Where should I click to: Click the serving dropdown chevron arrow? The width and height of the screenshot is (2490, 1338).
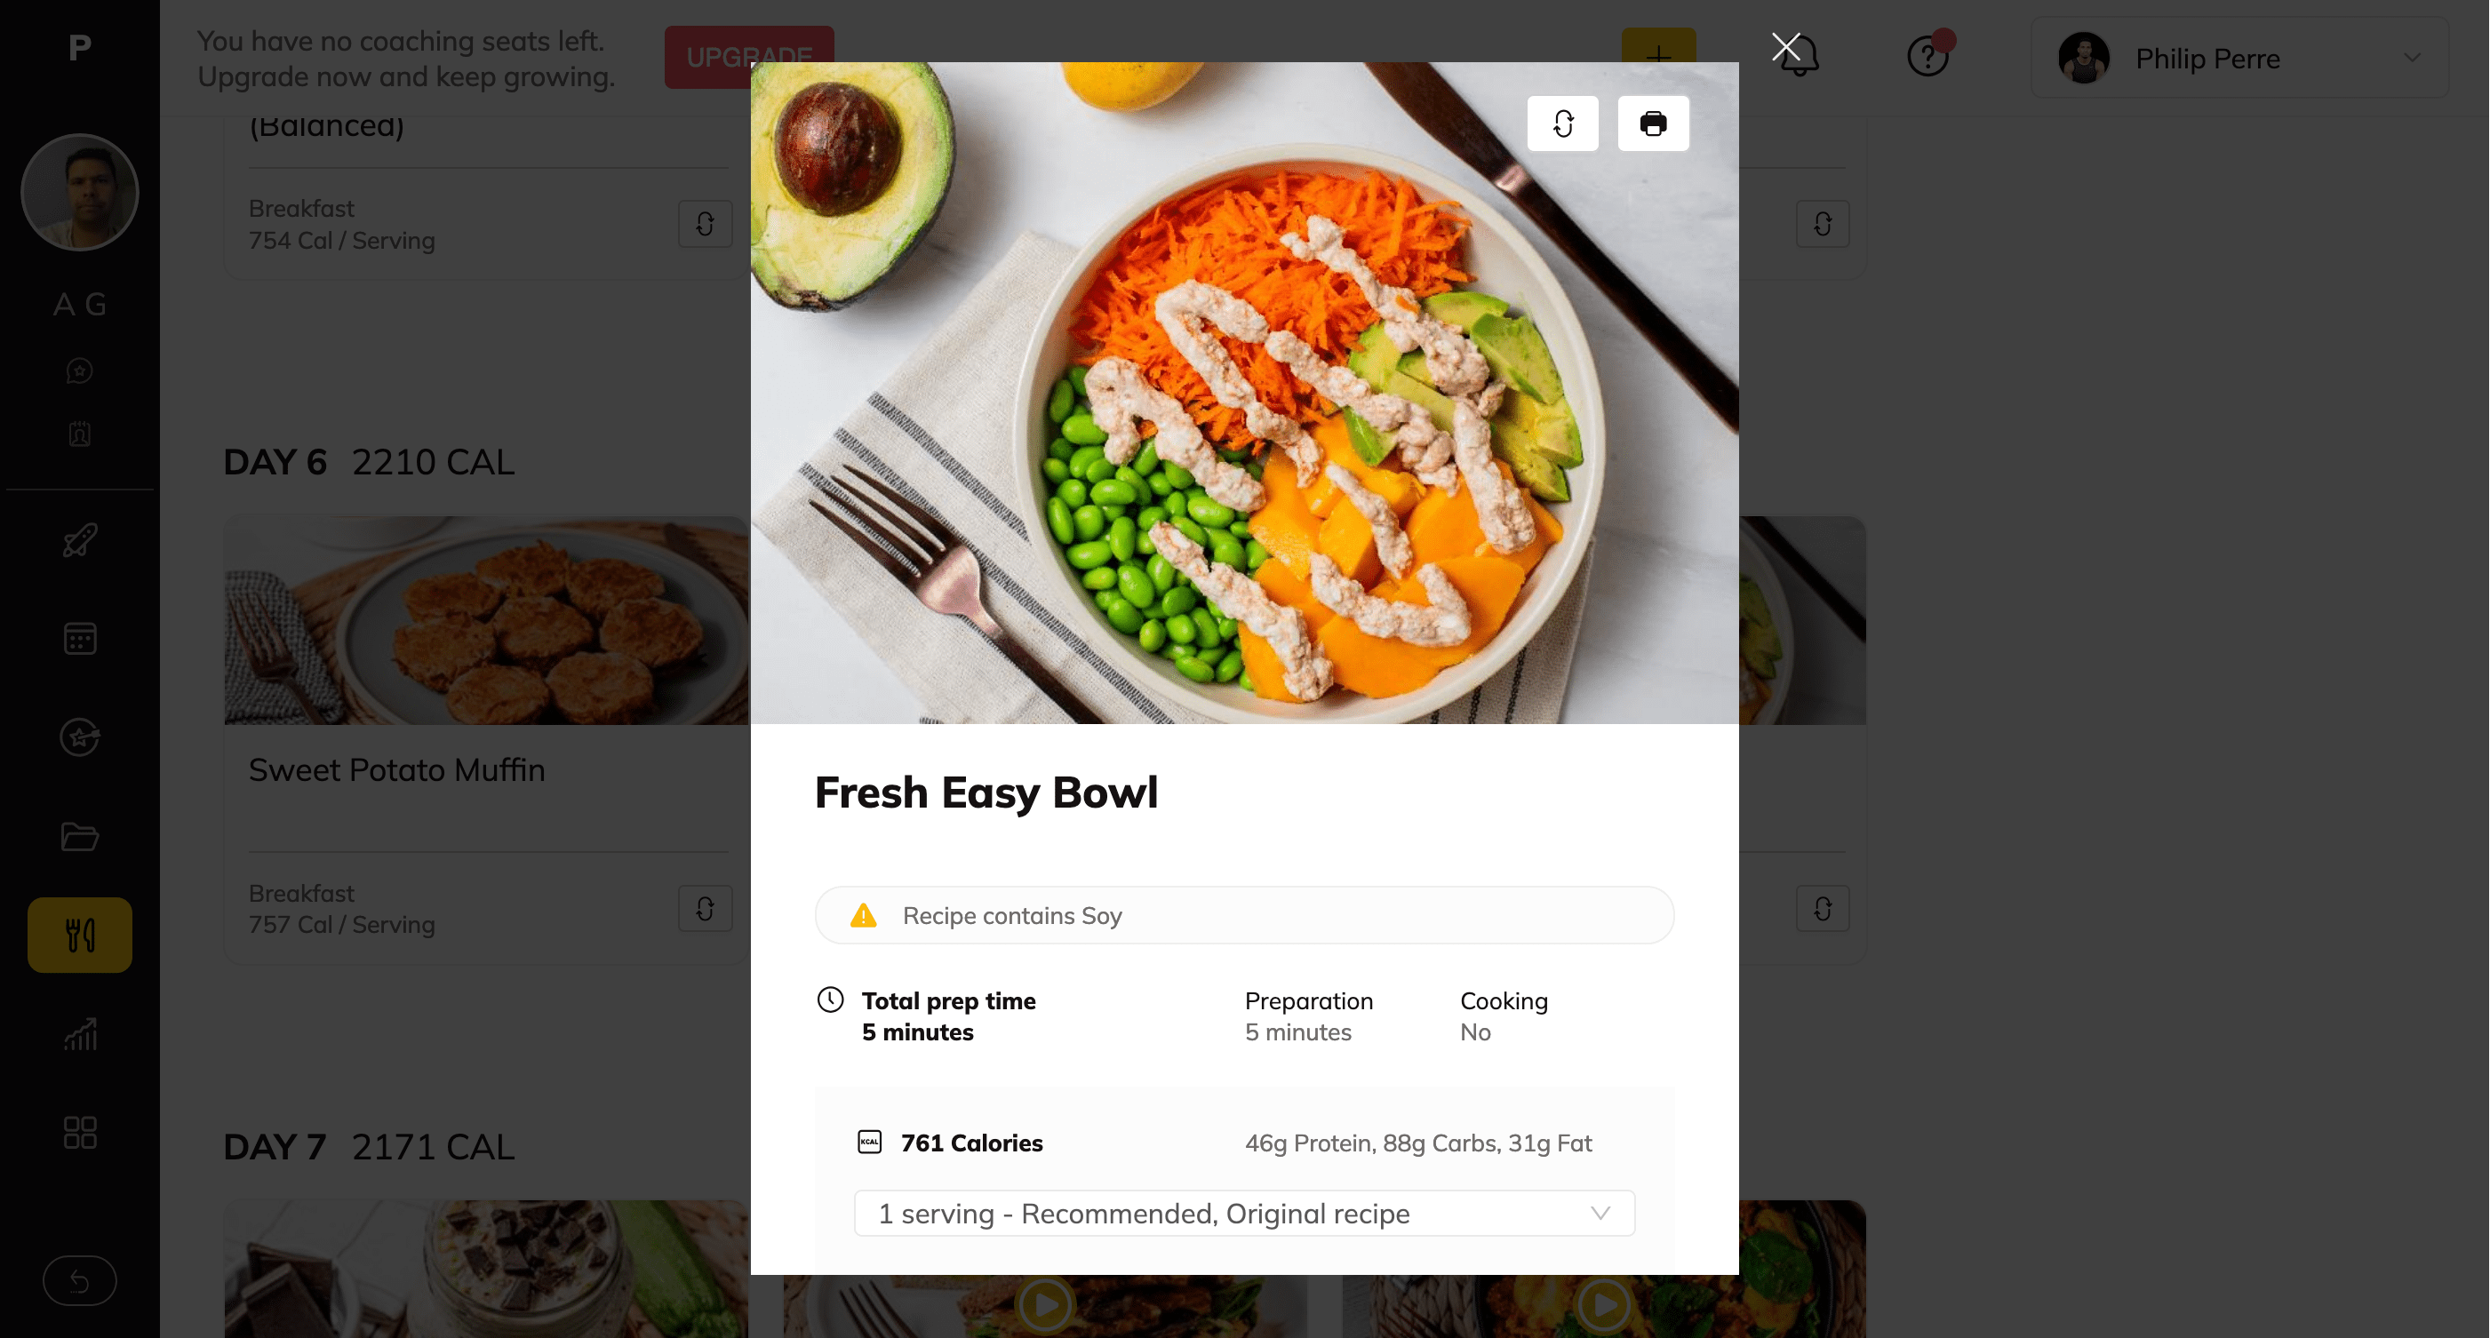(1600, 1214)
